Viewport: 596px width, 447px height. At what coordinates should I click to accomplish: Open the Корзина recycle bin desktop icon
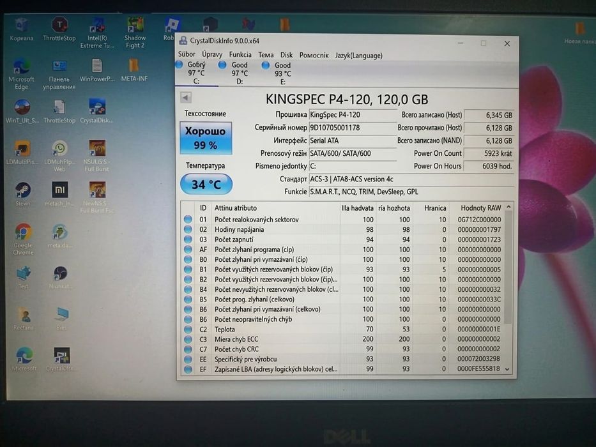click(21, 29)
